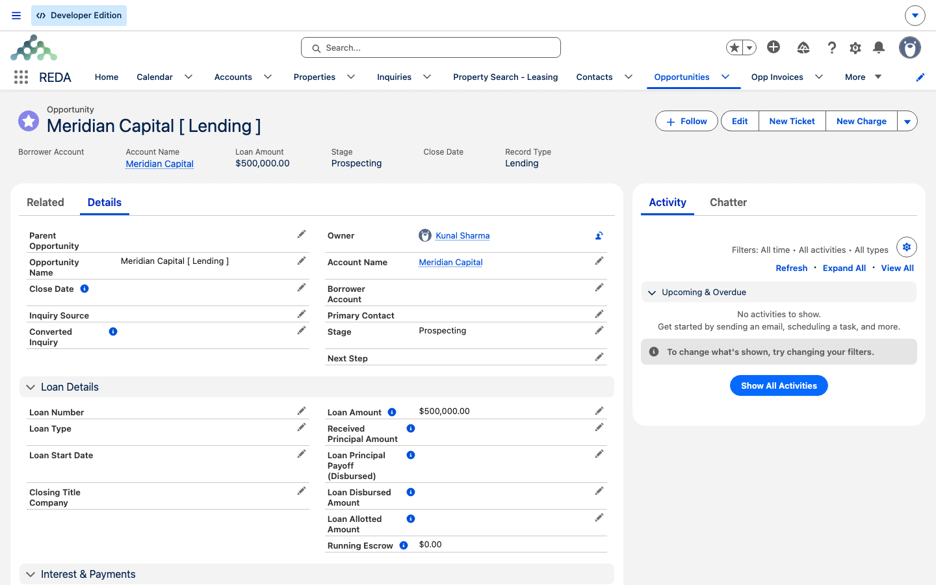Edit the Next Step field pencil
936x585 pixels.
tap(599, 357)
